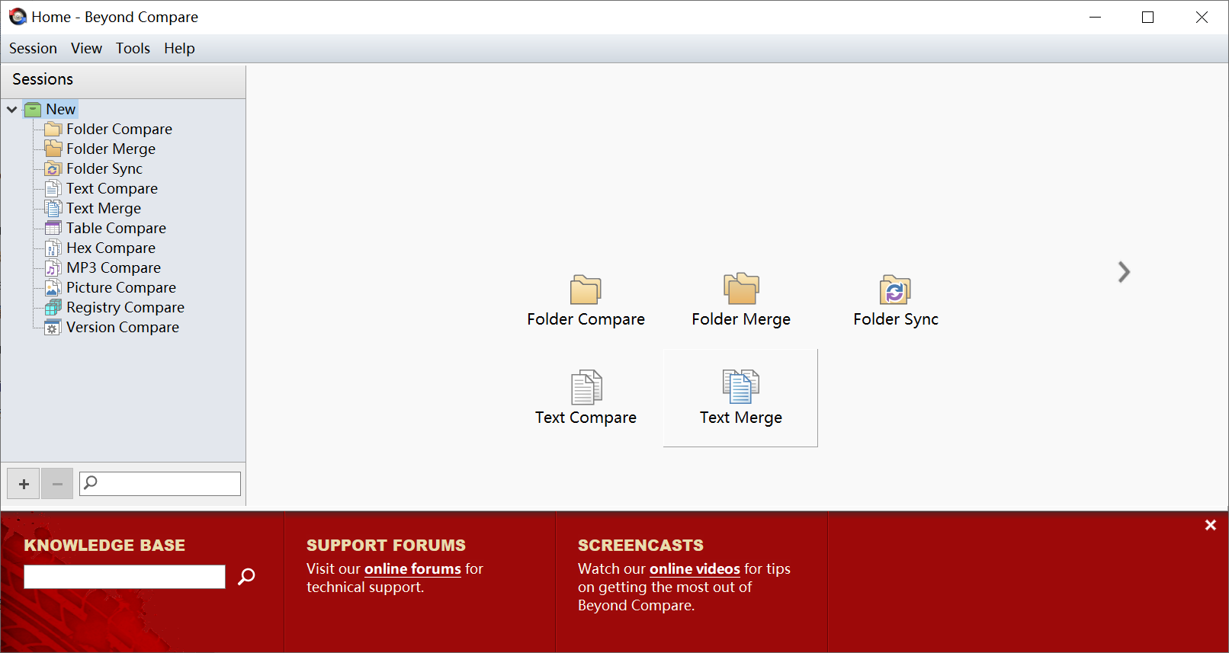Click the Beyond Compare app icon in title bar
Image resolution: width=1229 pixels, height=653 pixels.
pyautogui.click(x=18, y=17)
